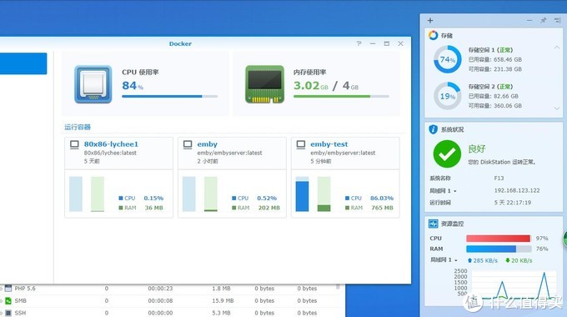This screenshot has width=567, height=317.
Task: Click the storage widget ring icon
Action: (433, 35)
